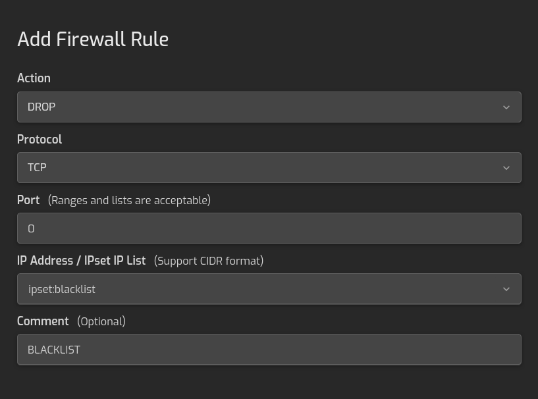Click the Protocol field label

40,140
